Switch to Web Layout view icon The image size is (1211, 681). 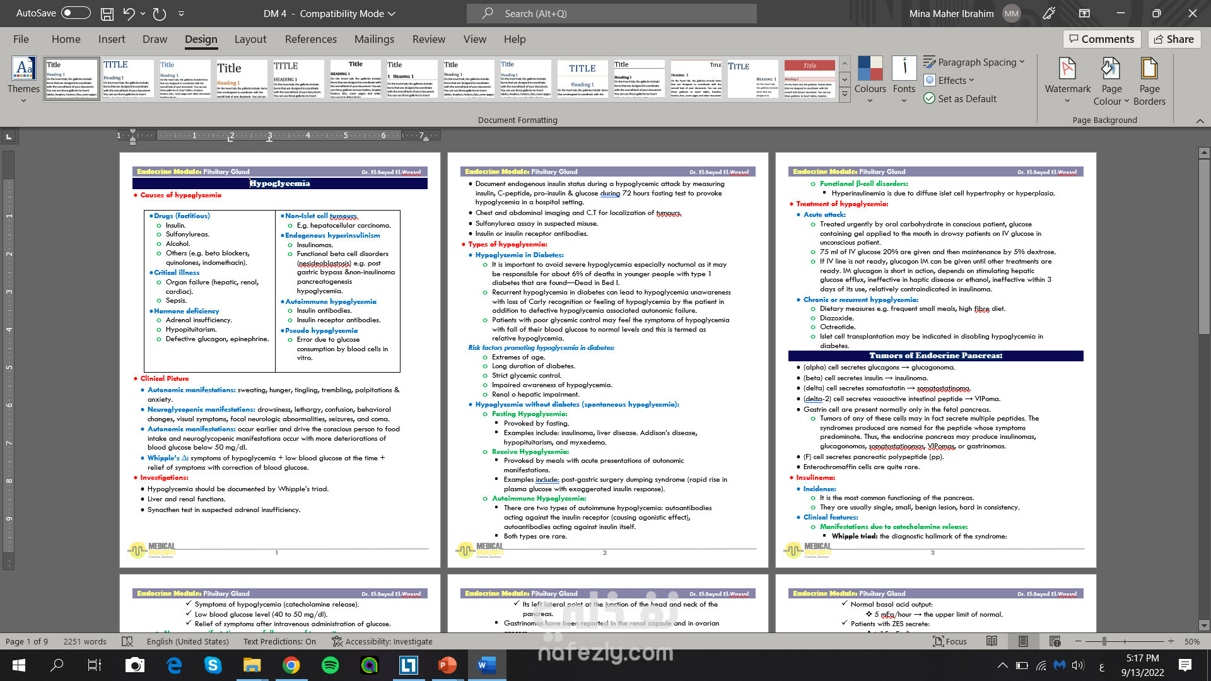tap(1055, 641)
